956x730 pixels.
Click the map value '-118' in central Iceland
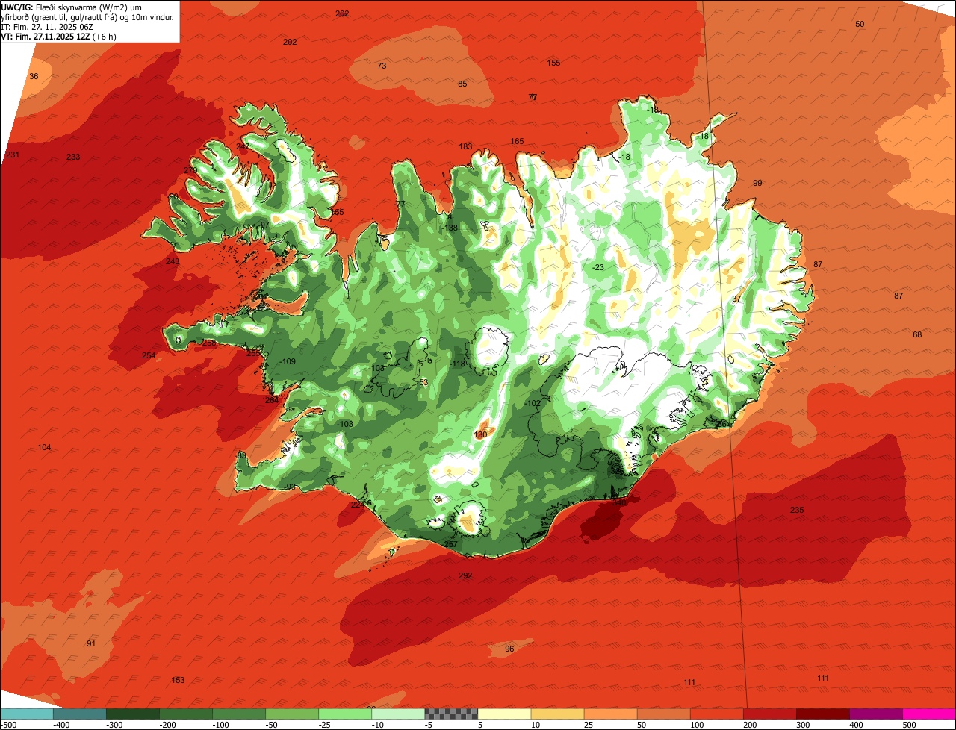(x=458, y=364)
